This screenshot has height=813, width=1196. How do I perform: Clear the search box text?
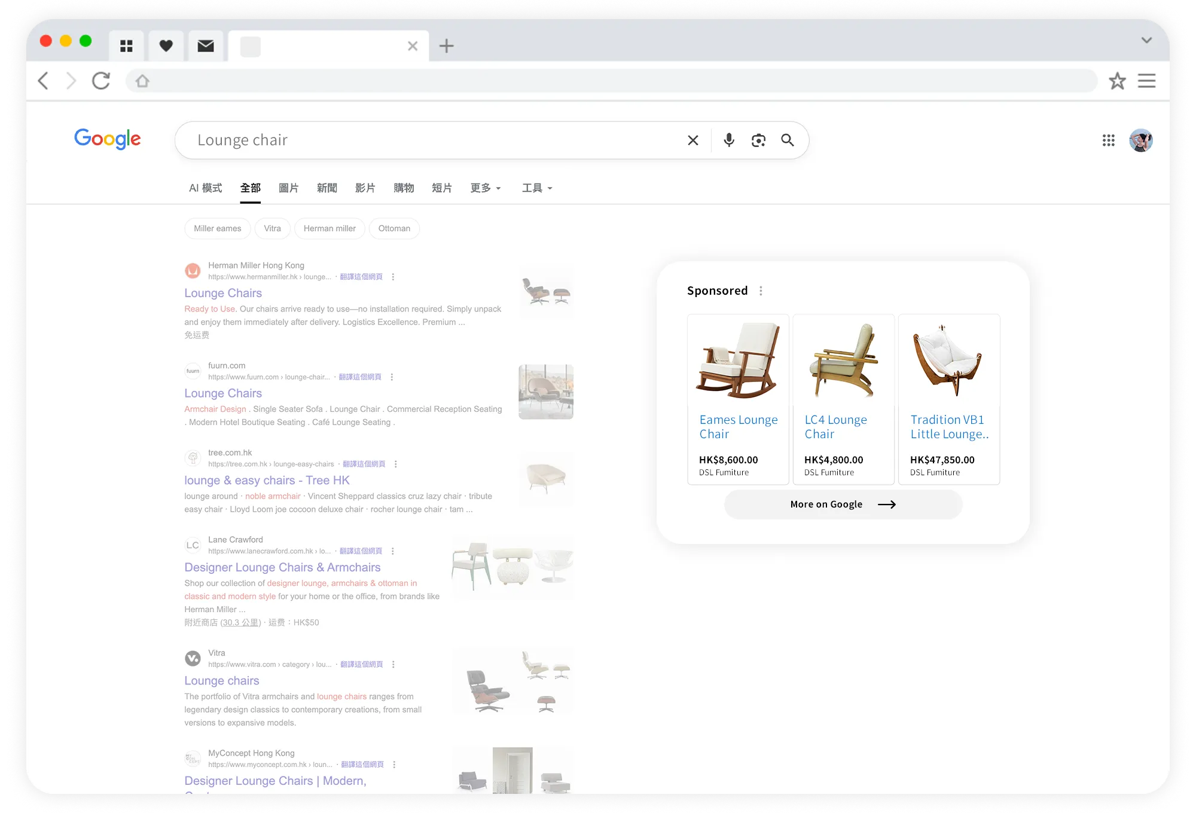693,140
